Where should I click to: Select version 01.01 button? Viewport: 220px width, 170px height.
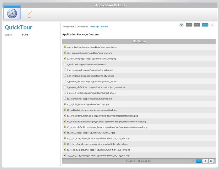pyautogui.click(x=197, y=25)
